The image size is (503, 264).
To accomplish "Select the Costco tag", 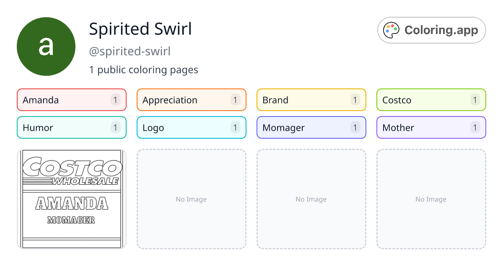I will (x=431, y=100).
